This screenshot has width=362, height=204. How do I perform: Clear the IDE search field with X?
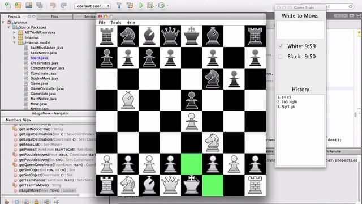351,6
